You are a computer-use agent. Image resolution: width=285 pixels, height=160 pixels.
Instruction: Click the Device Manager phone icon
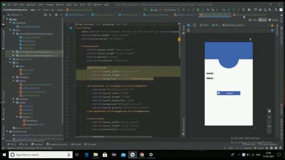pos(265,10)
